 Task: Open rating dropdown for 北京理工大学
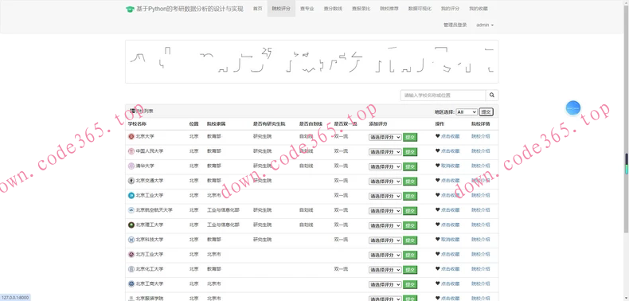[x=385, y=225]
